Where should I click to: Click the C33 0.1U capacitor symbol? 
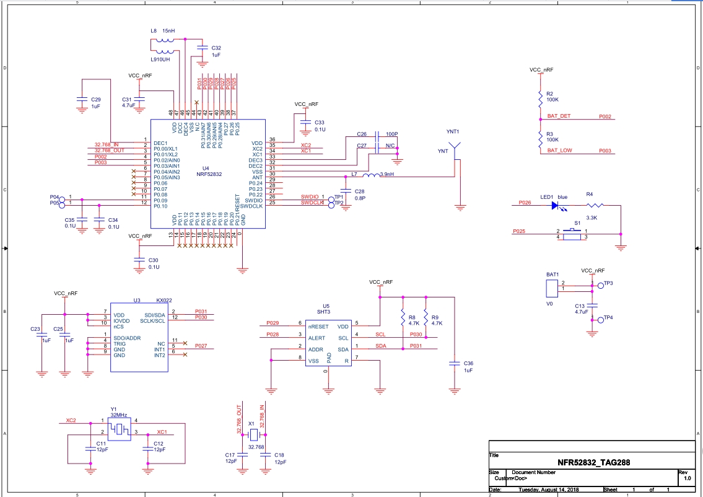pos(306,122)
